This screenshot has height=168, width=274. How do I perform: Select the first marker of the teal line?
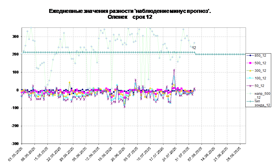[22, 52]
